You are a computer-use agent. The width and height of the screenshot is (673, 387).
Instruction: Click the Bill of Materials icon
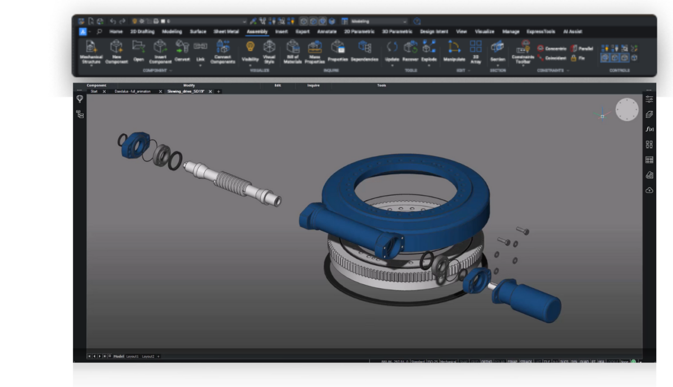tap(292, 49)
